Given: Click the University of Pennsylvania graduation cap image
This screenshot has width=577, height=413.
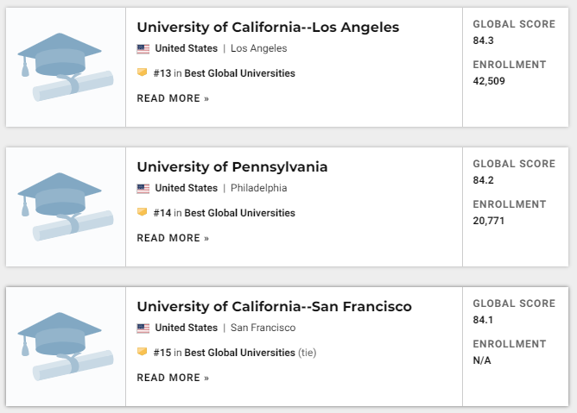Looking at the screenshot, I should point(66,207).
